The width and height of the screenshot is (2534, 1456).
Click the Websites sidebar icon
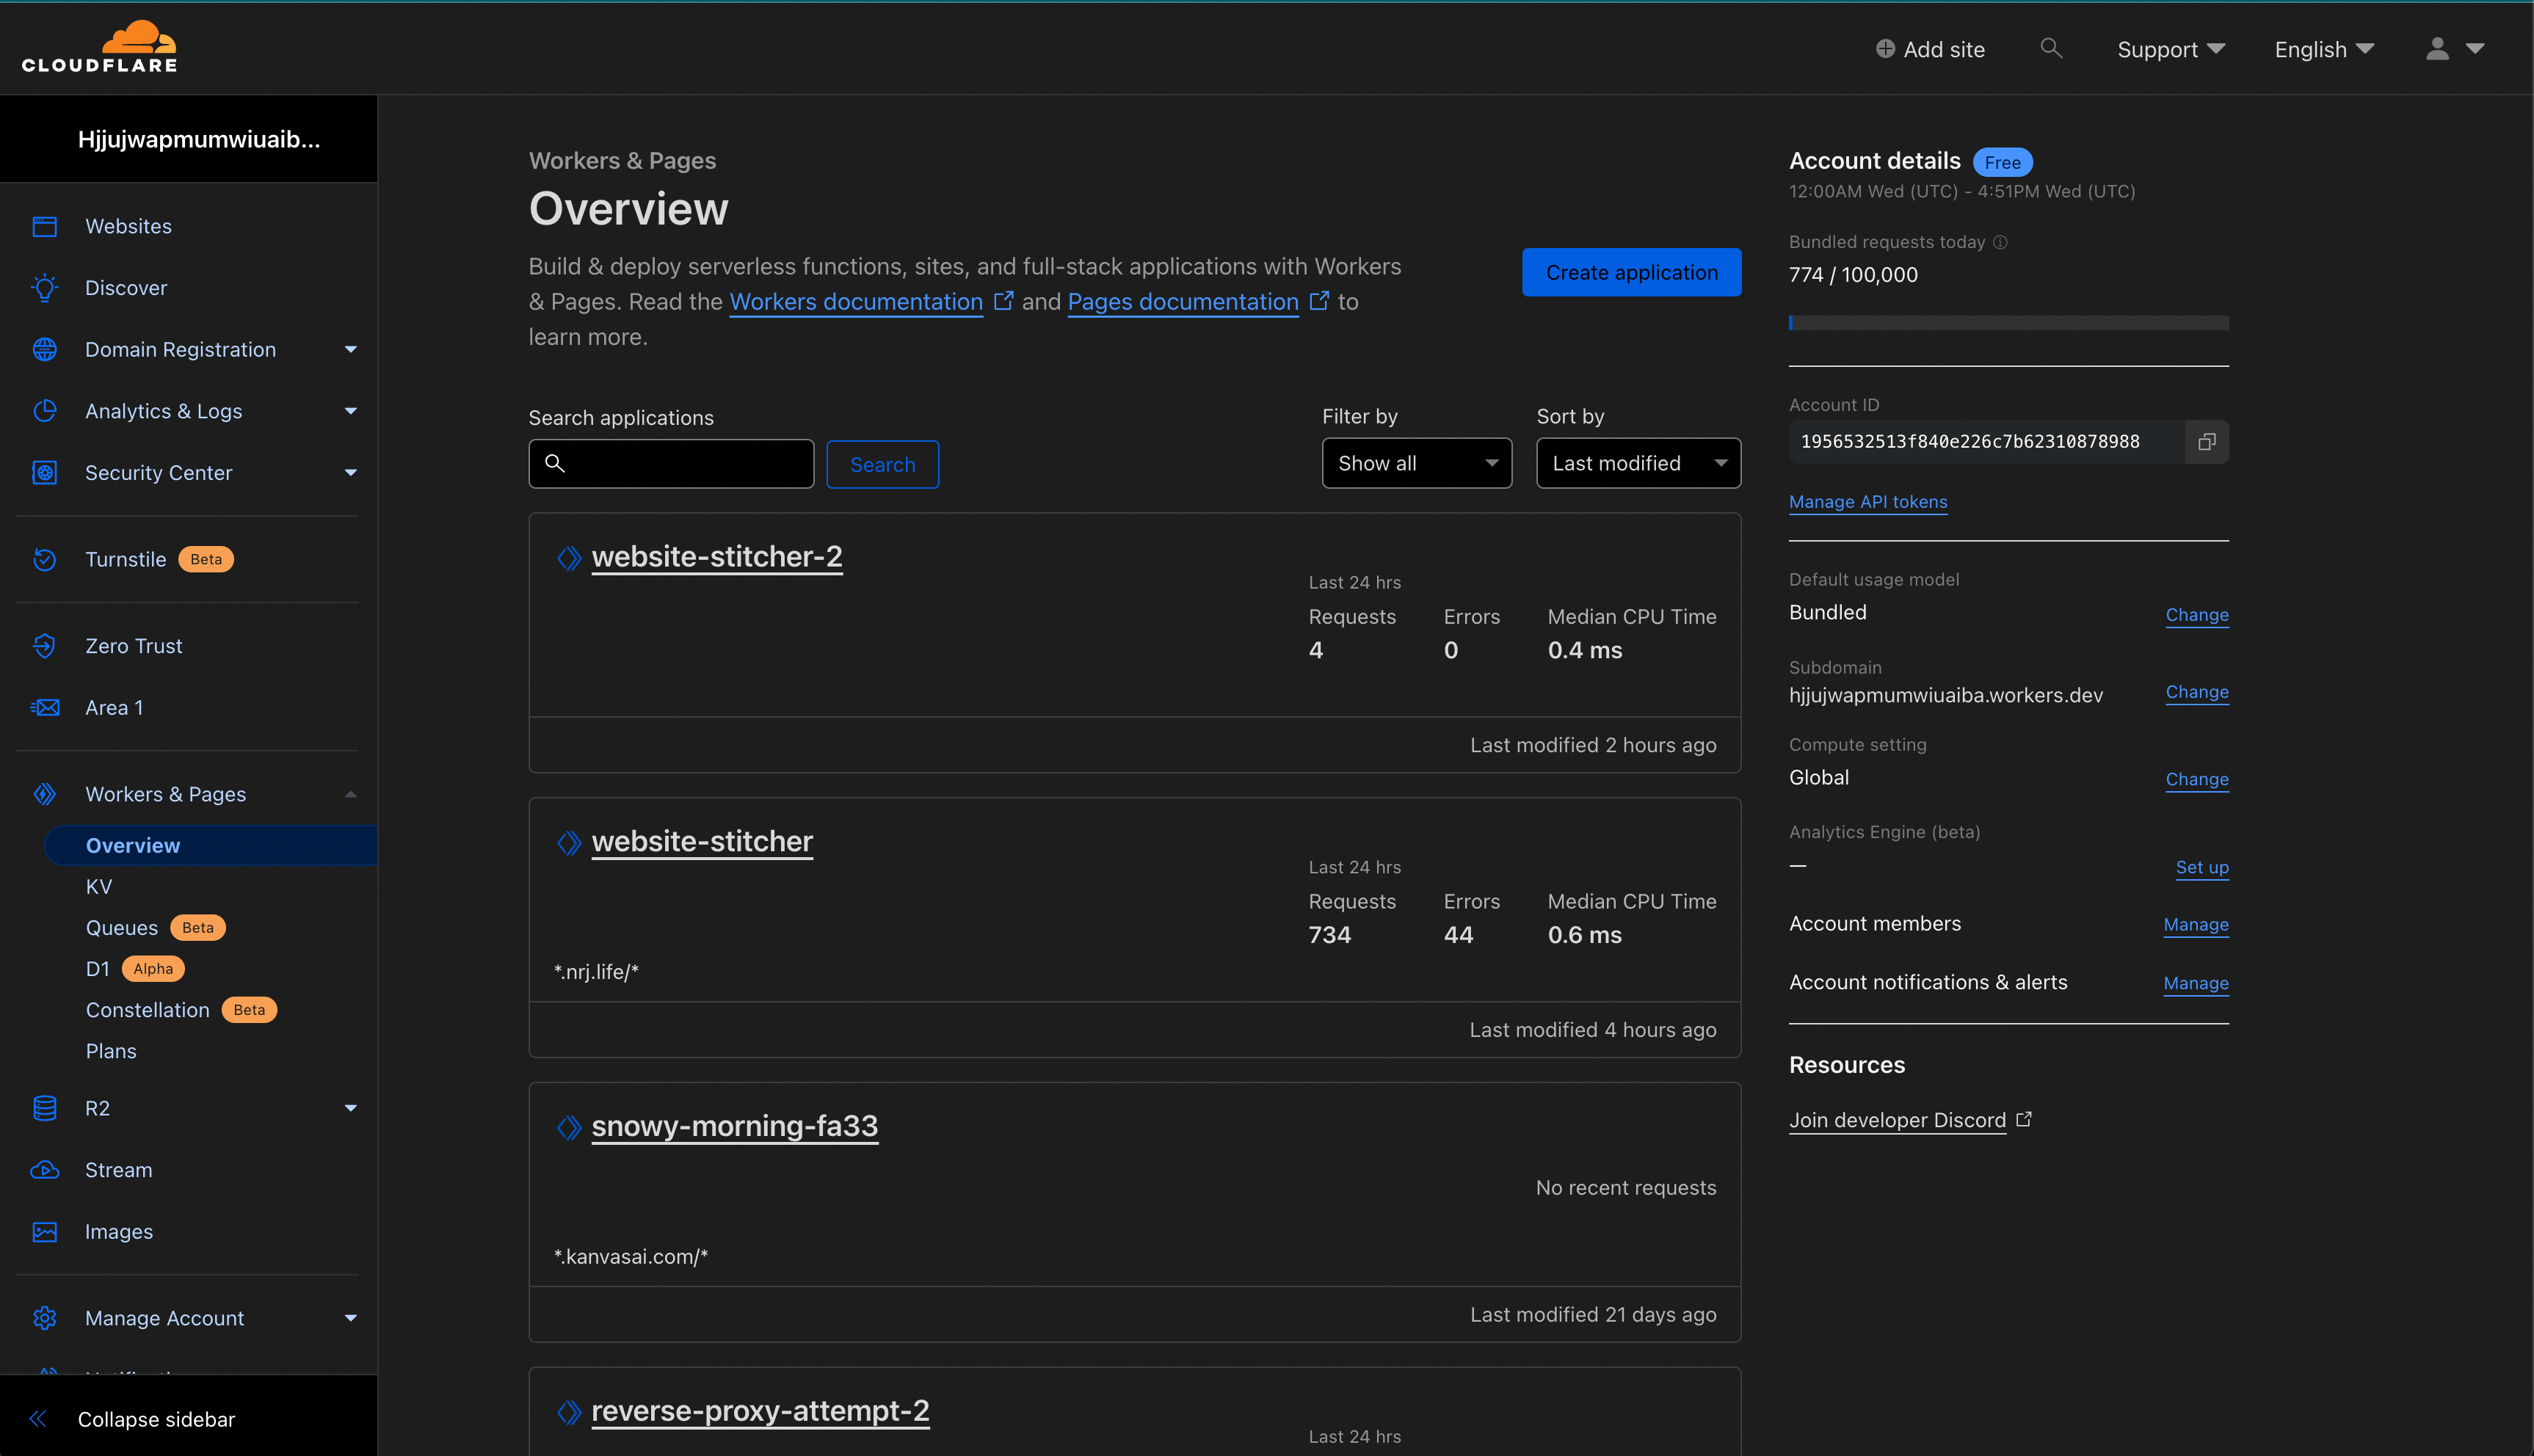point(45,226)
